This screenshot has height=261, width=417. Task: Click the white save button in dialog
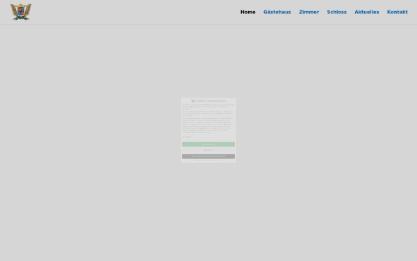pyautogui.click(x=208, y=150)
